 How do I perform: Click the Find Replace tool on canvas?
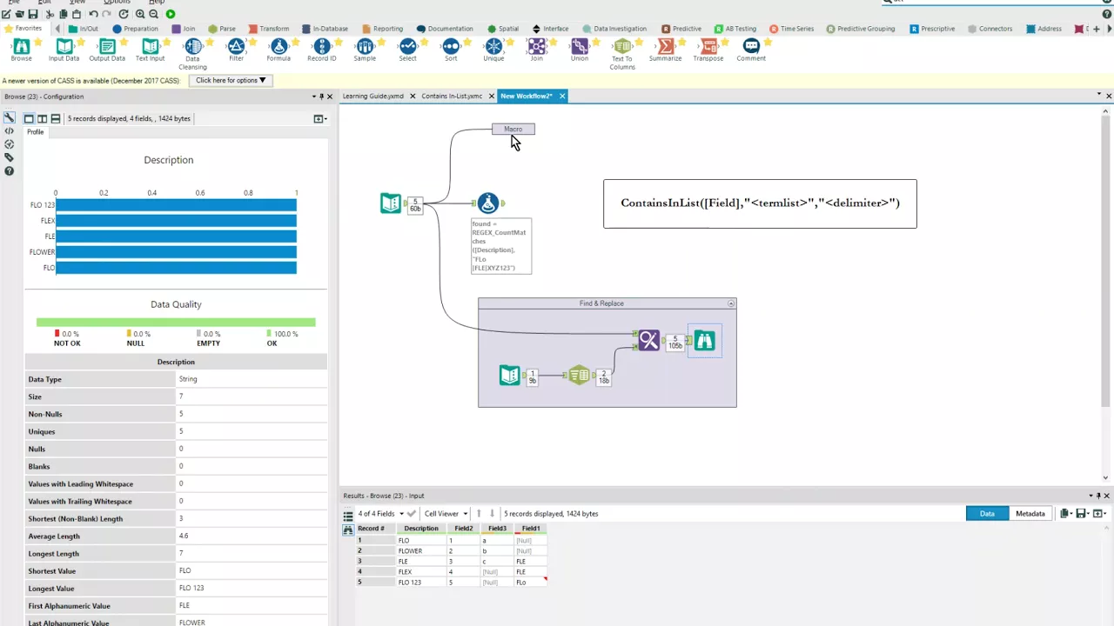pos(648,340)
